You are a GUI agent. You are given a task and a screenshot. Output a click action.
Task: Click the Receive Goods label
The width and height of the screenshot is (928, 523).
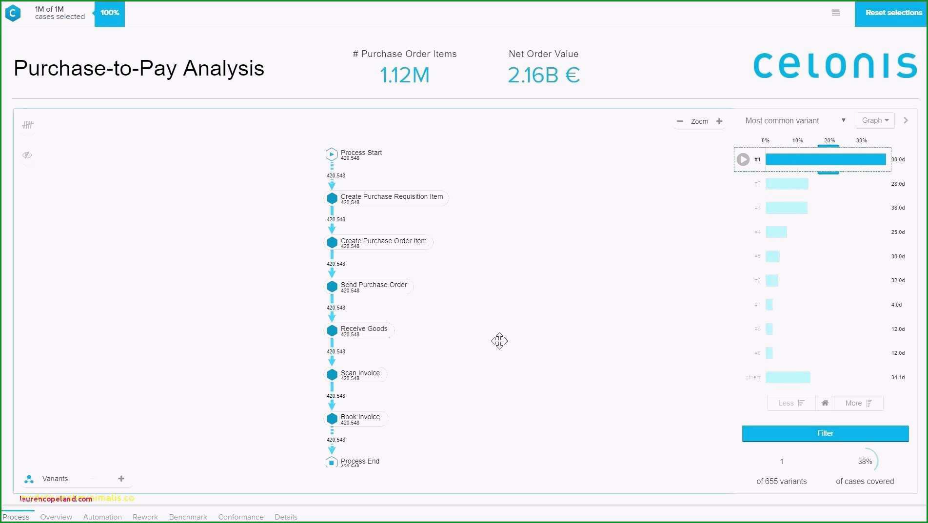click(x=364, y=329)
